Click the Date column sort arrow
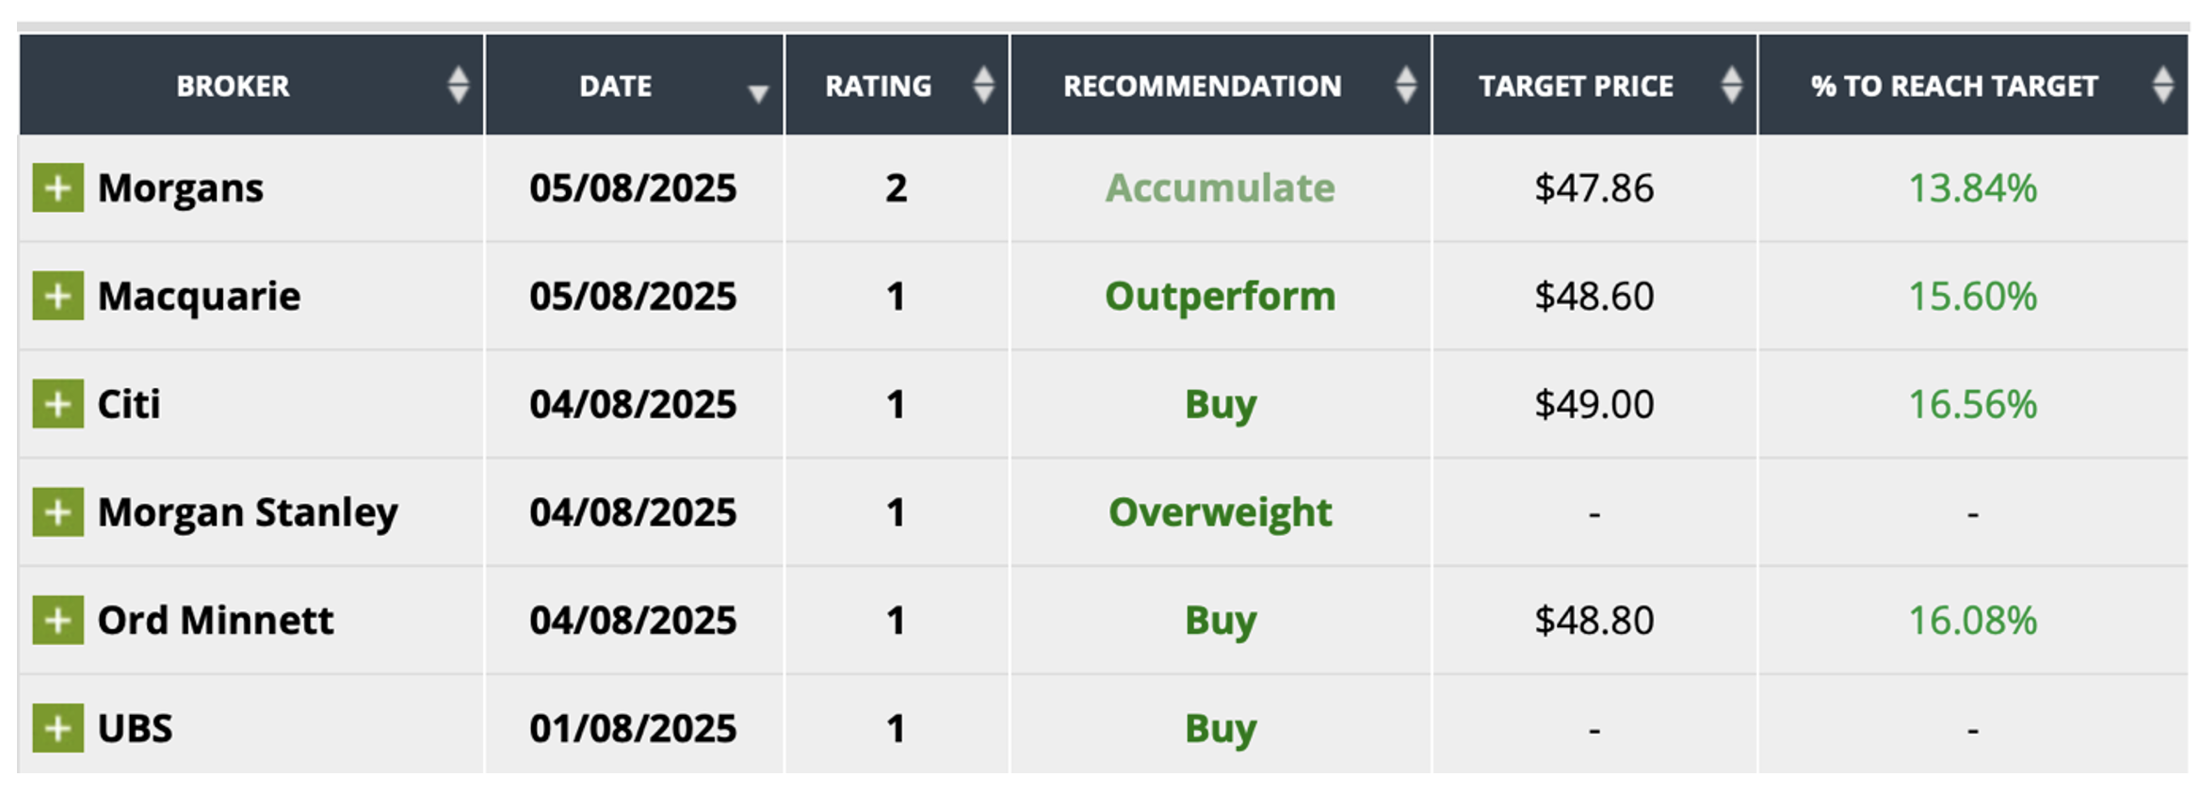The width and height of the screenshot is (2200, 793). point(757,92)
